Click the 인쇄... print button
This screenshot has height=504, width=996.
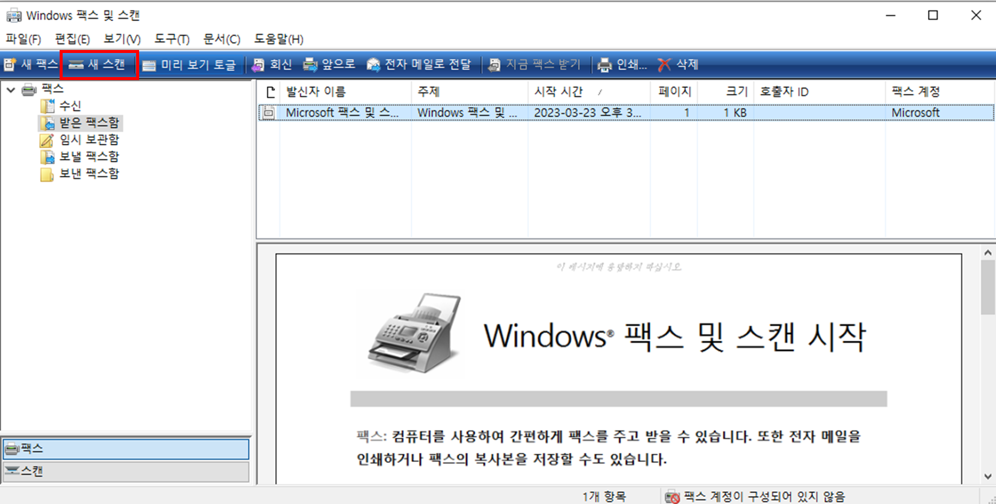click(x=622, y=64)
